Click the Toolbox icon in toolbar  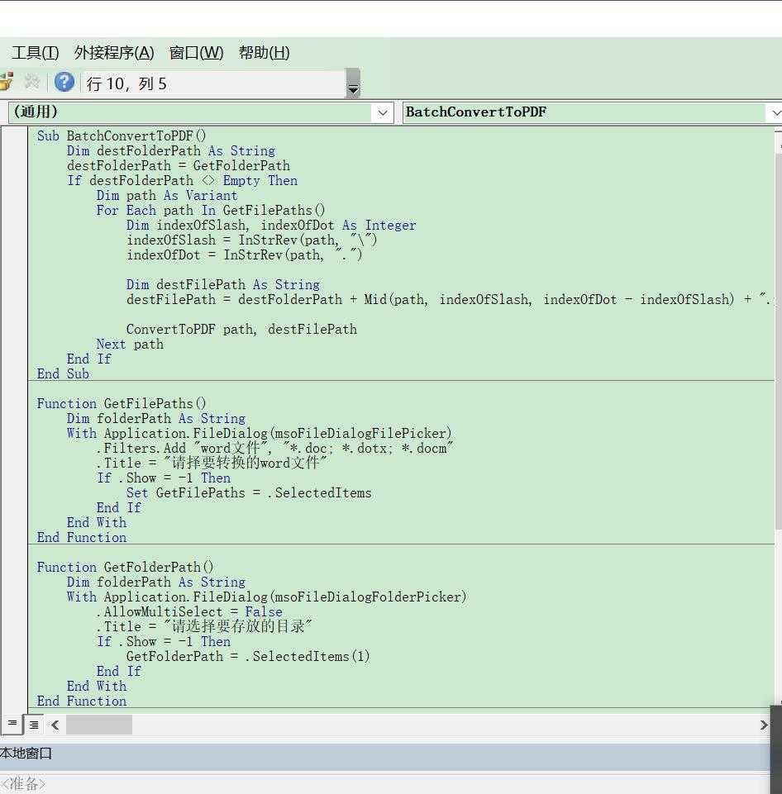click(32, 82)
